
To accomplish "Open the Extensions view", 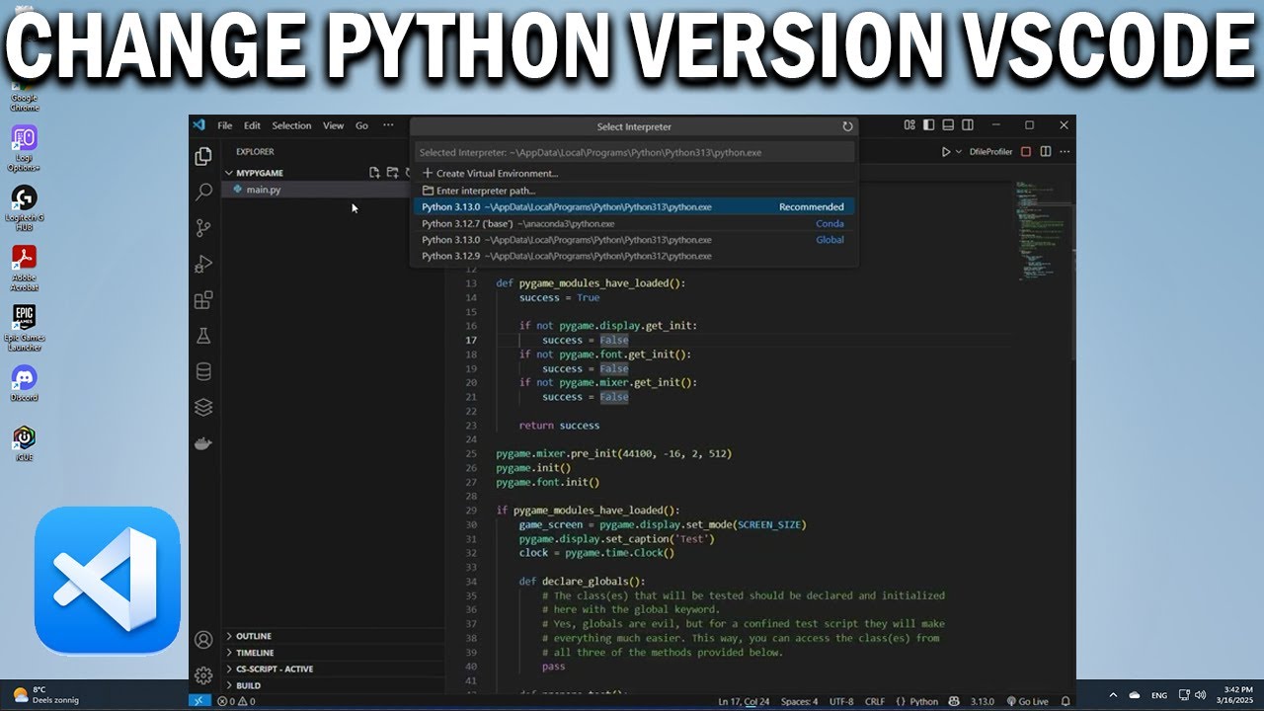I will click(x=203, y=300).
